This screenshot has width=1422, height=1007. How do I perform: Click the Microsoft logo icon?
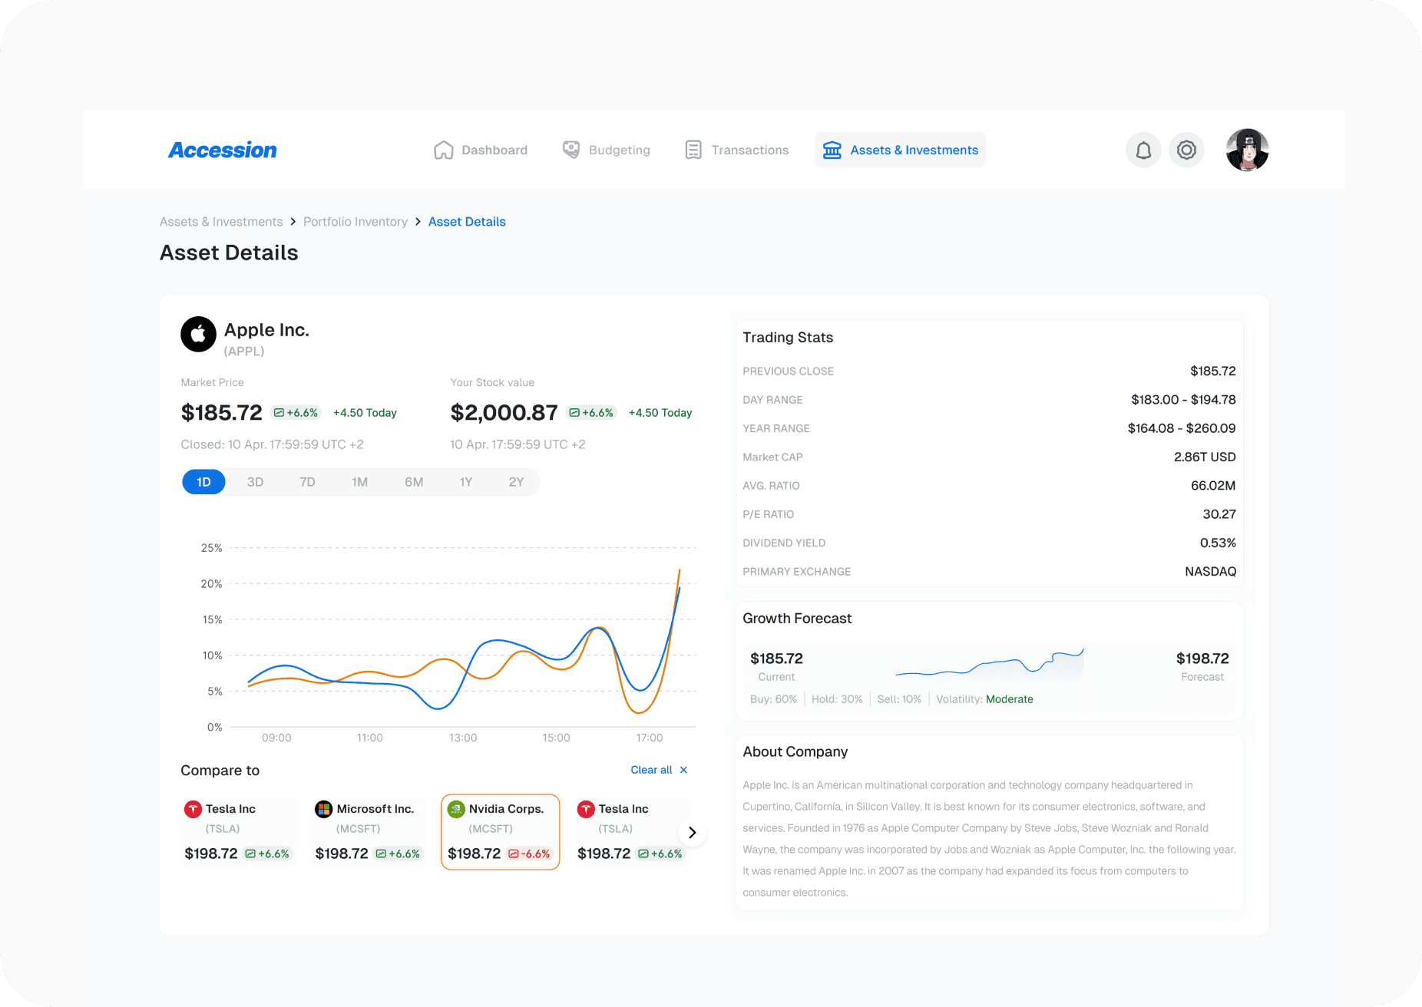(x=324, y=809)
